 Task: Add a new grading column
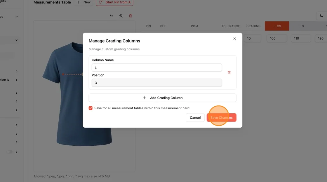click(x=162, y=98)
